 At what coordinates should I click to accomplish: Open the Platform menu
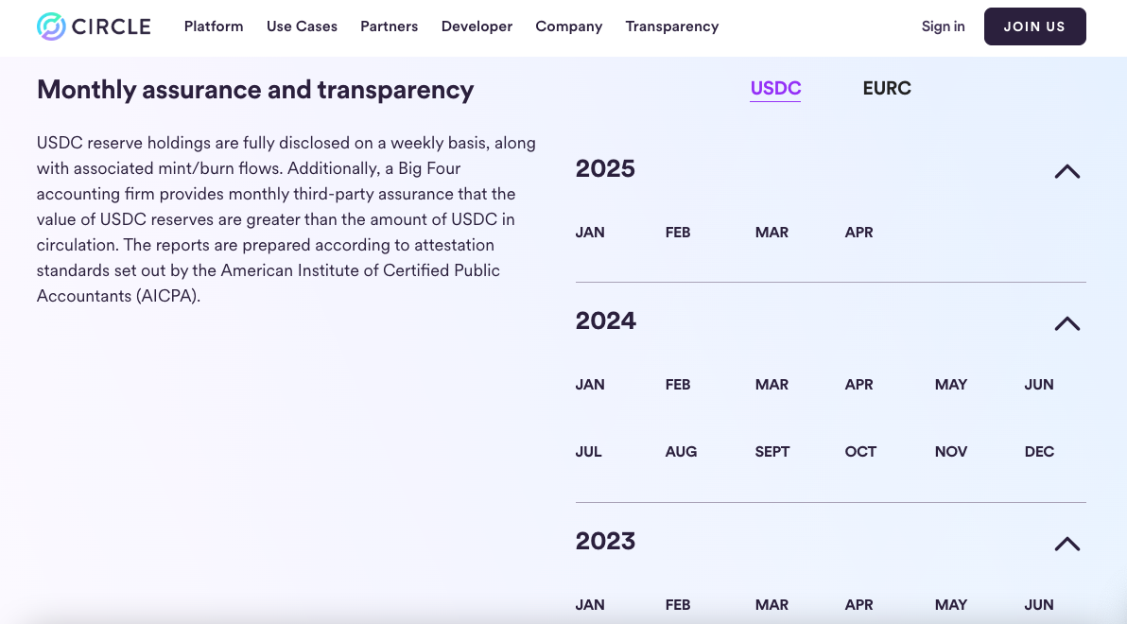point(214,26)
